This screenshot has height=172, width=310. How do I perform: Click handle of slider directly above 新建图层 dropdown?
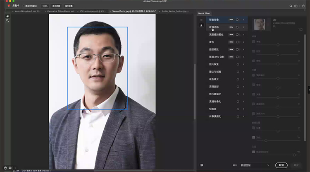click(294, 155)
